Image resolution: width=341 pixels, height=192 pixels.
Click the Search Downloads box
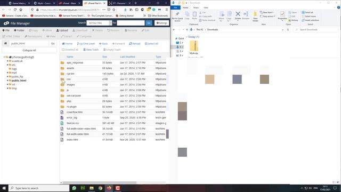tap(316, 30)
